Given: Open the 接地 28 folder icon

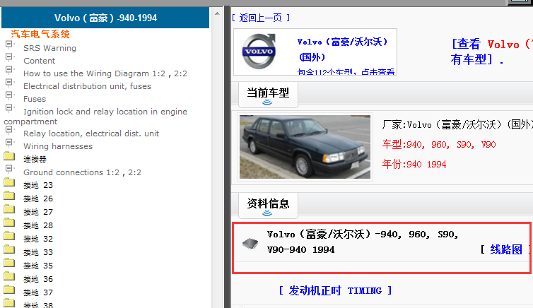Looking at the screenshot, I should pyautogui.click(x=9, y=223).
